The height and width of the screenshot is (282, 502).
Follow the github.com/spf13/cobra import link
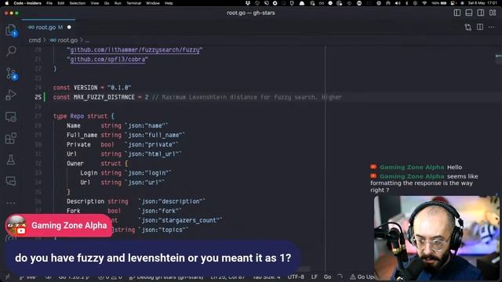click(x=107, y=60)
